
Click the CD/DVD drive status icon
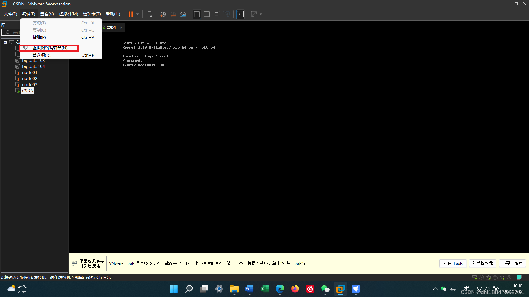(x=481, y=277)
